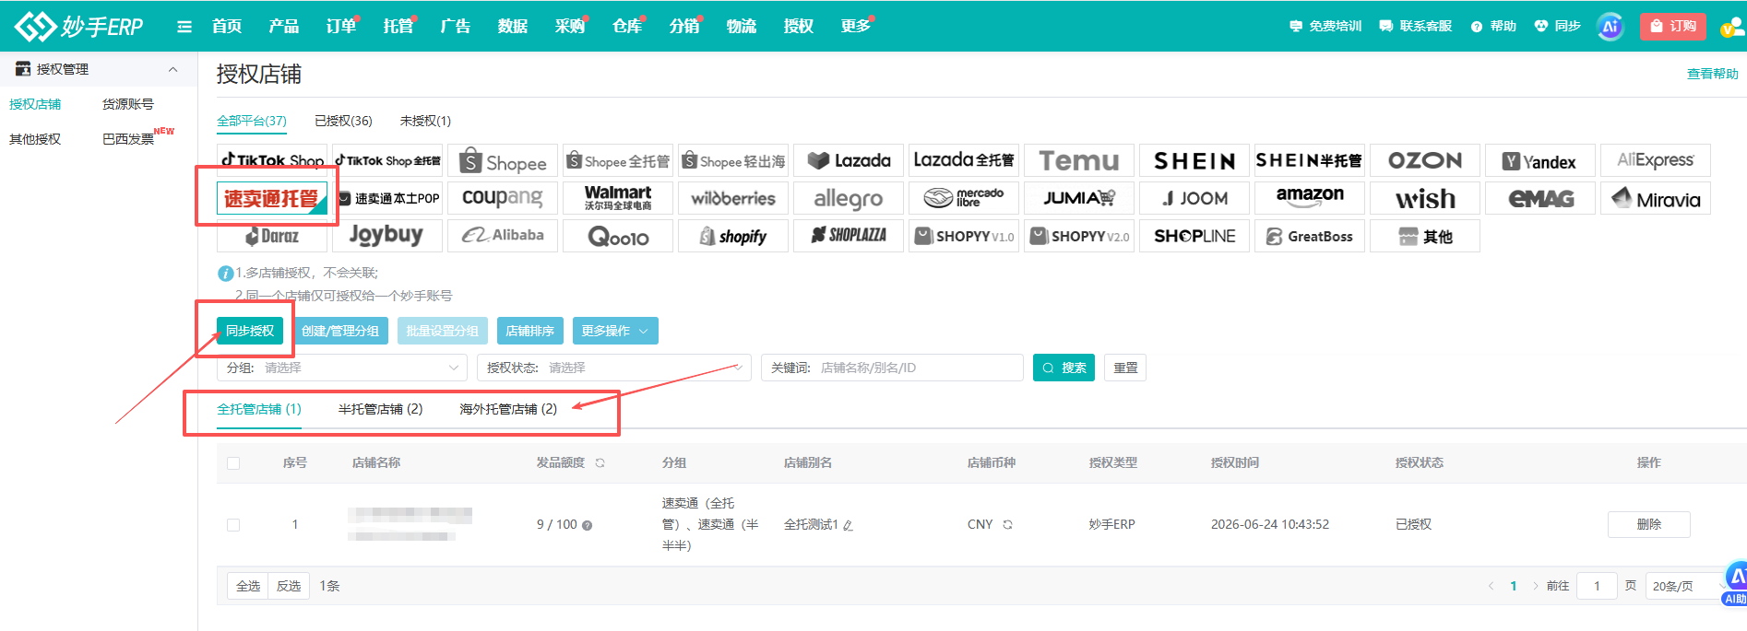Click the help icon beside 9 / 100
Screen dimensions: 1747x631
[587, 525]
